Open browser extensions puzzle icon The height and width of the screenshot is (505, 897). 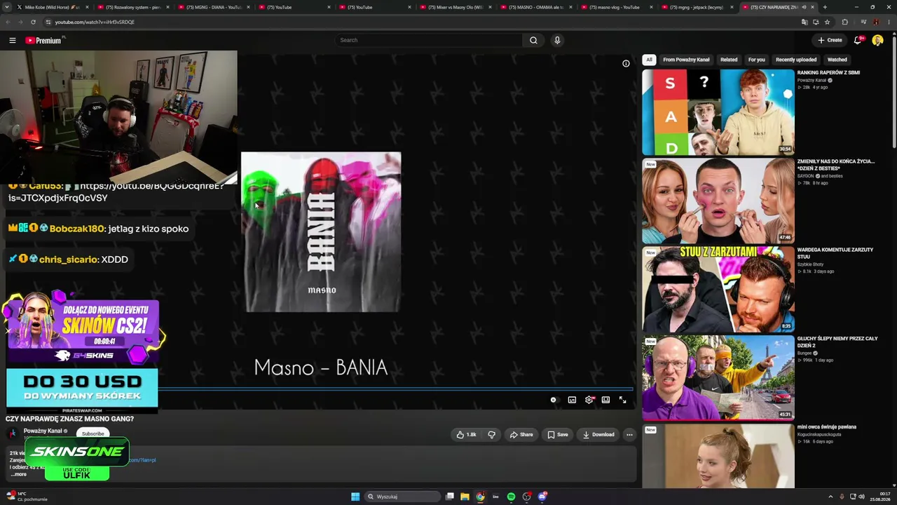844,22
